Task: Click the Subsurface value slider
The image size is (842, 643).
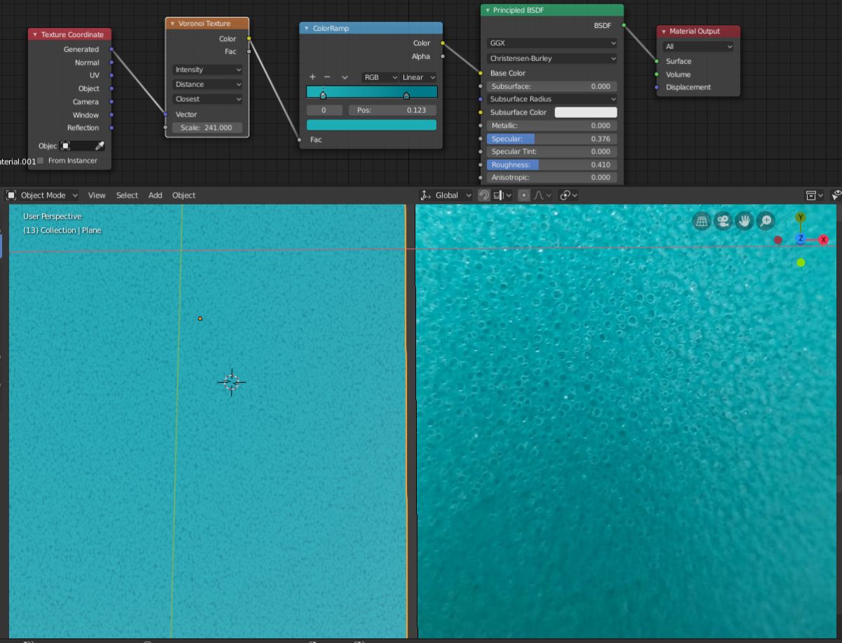Action: [x=552, y=86]
